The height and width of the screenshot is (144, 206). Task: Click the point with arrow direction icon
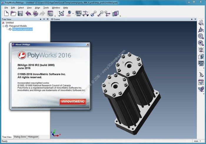tap(107, 14)
